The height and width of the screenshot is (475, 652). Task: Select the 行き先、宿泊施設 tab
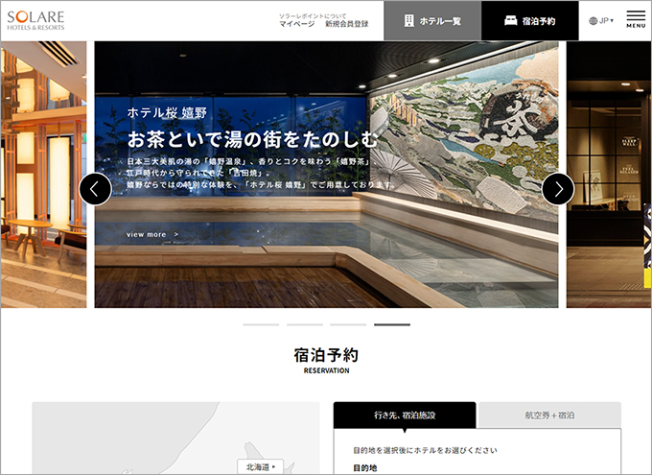405,416
